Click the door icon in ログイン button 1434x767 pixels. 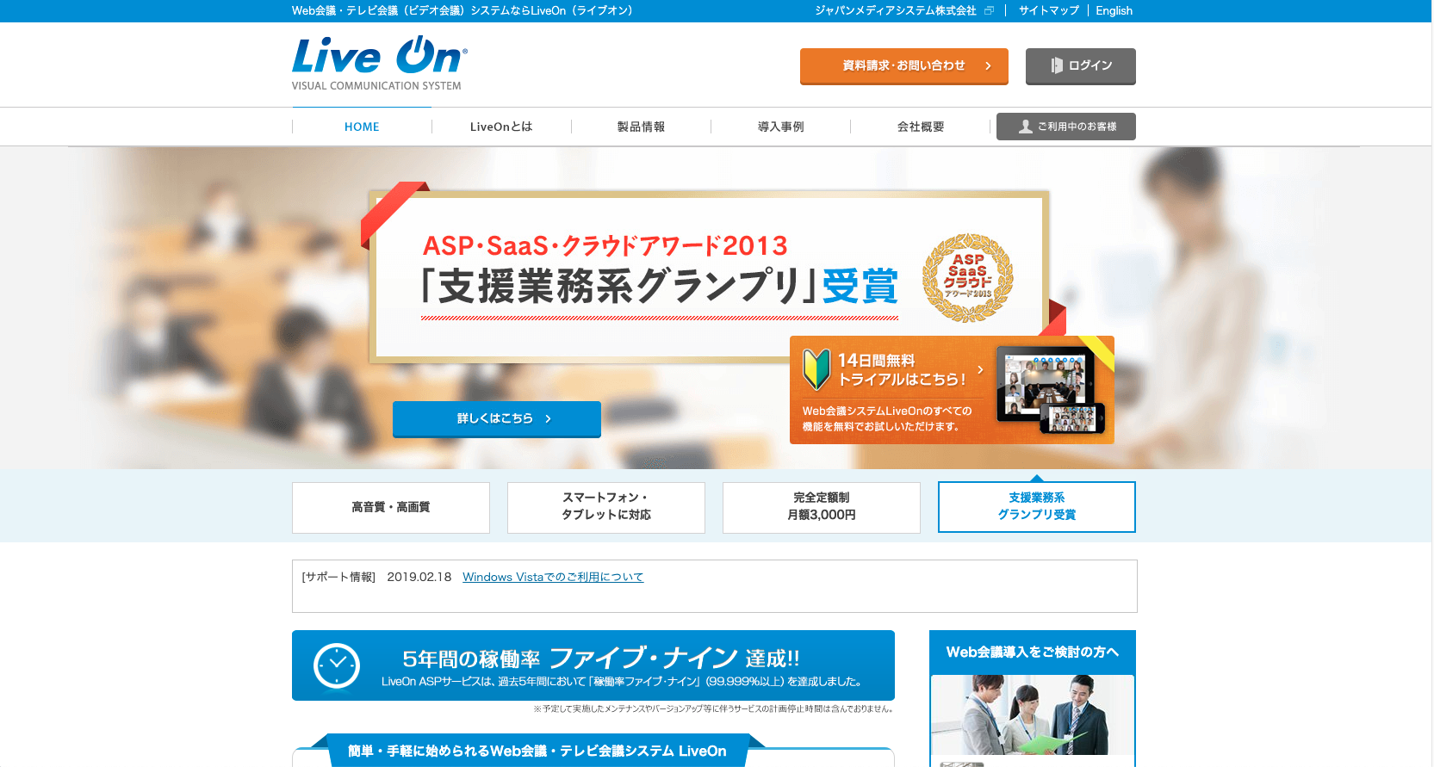[x=1057, y=65]
